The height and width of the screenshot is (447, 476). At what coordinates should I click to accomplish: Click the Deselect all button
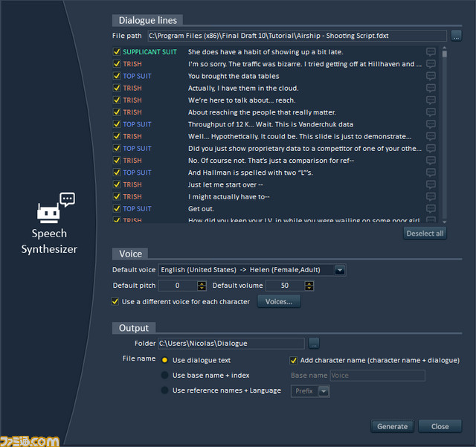[x=425, y=234]
